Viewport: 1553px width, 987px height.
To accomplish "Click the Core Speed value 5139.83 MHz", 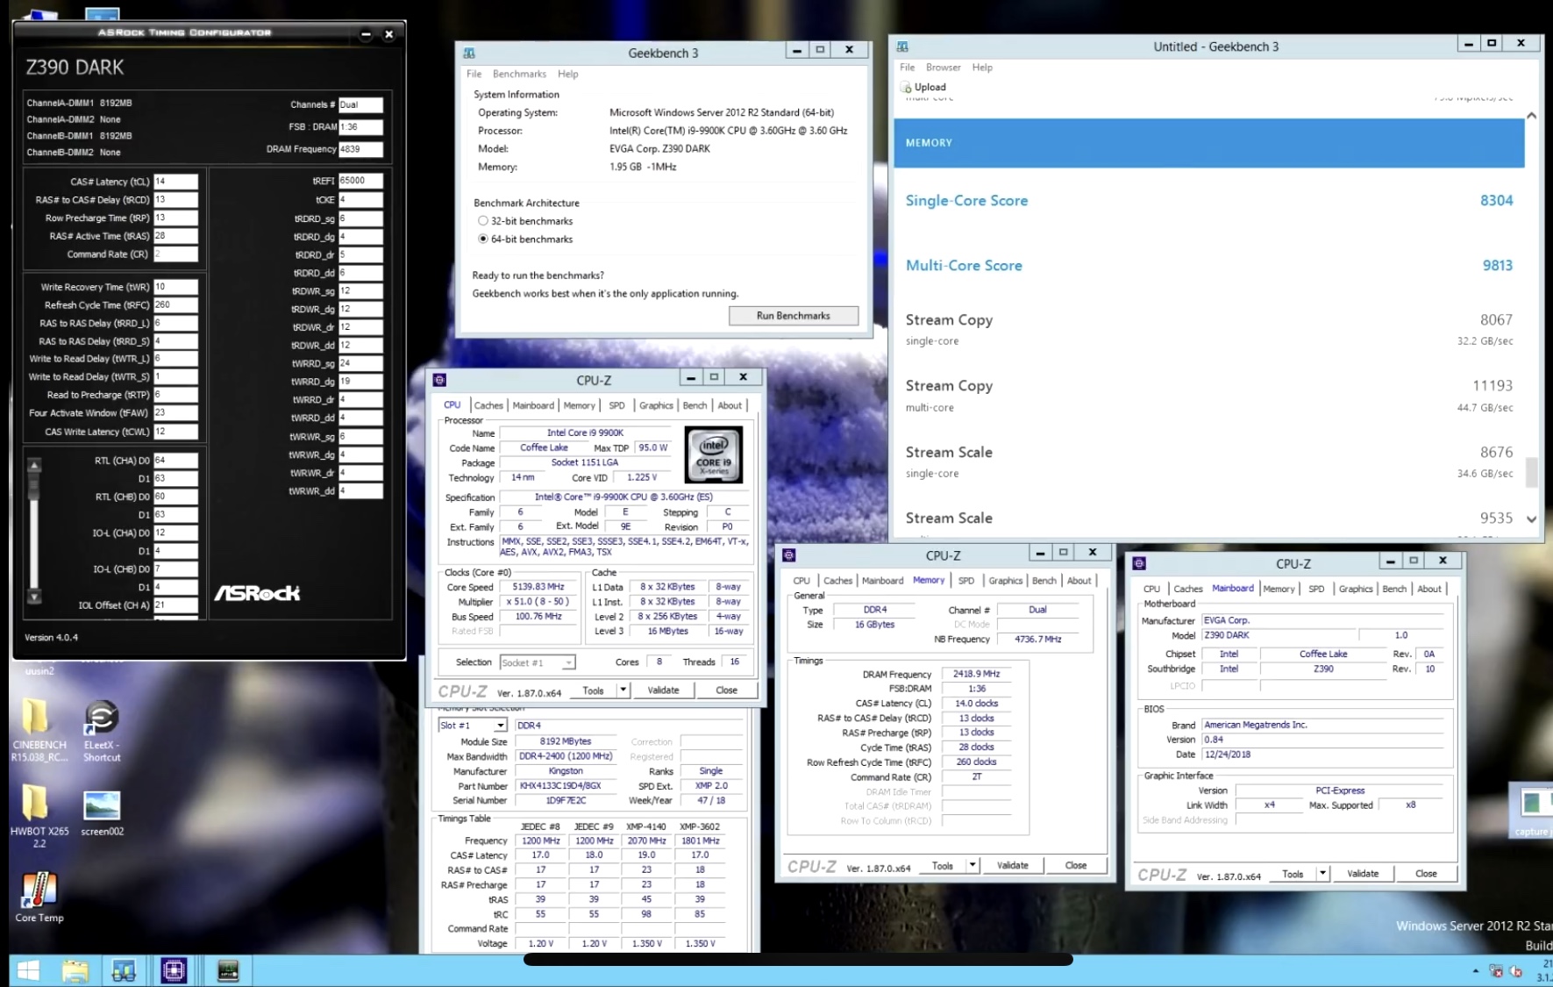I will pos(538,587).
